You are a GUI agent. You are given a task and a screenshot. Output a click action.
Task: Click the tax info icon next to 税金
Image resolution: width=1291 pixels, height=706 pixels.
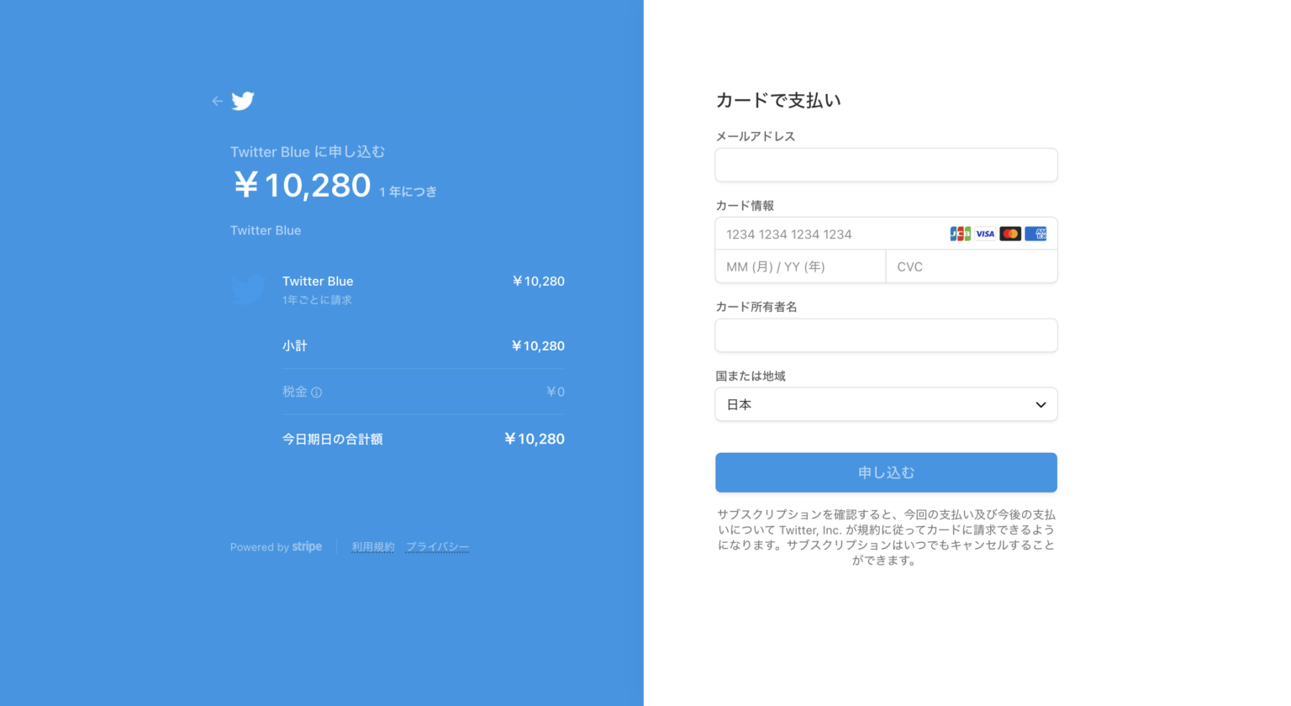[317, 393]
